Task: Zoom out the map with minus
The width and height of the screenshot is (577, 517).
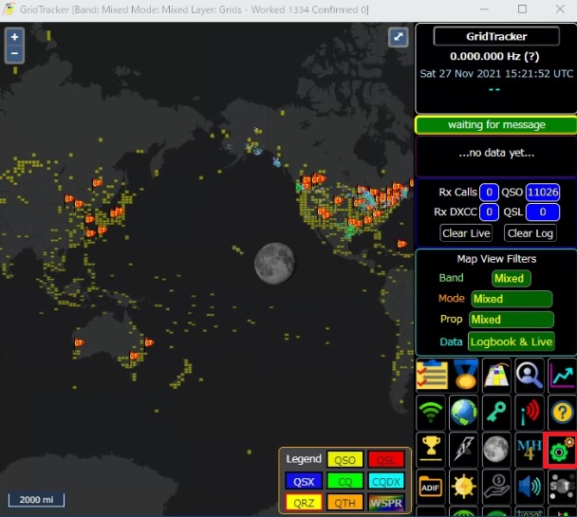Action: [15, 54]
